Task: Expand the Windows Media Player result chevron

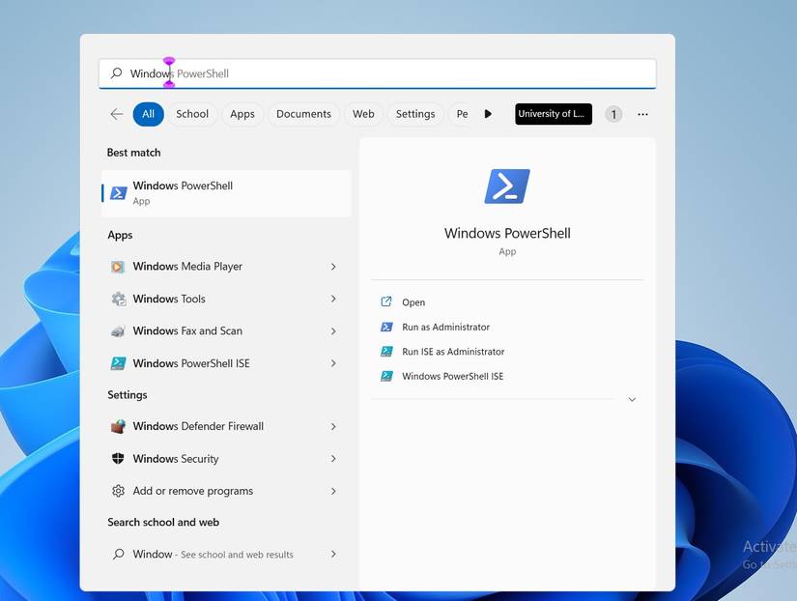Action: pyautogui.click(x=333, y=266)
